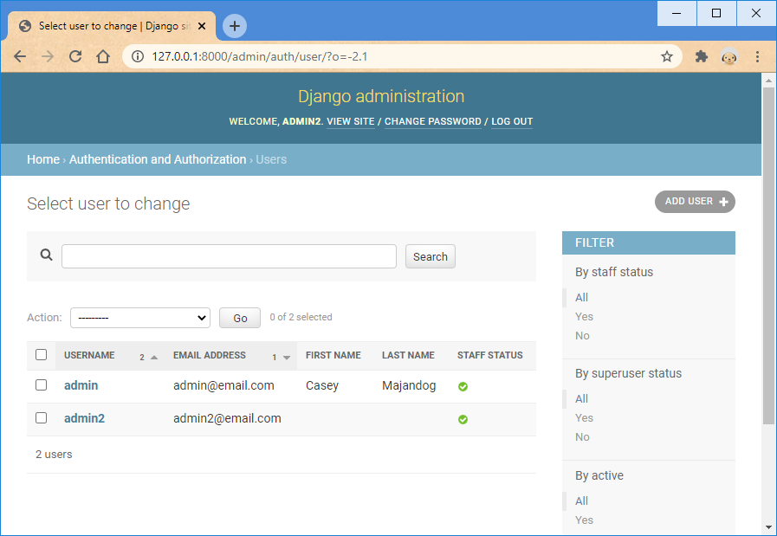Open the Action dropdown
The height and width of the screenshot is (536, 777).
(x=139, y=318)
